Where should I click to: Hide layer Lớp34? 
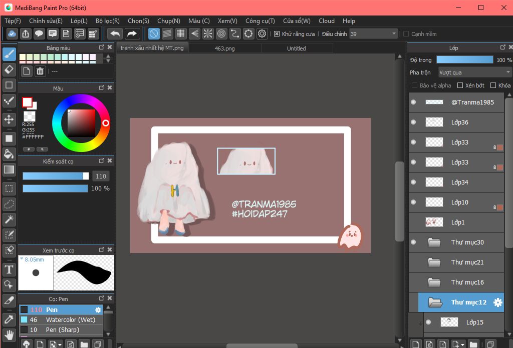413,182
